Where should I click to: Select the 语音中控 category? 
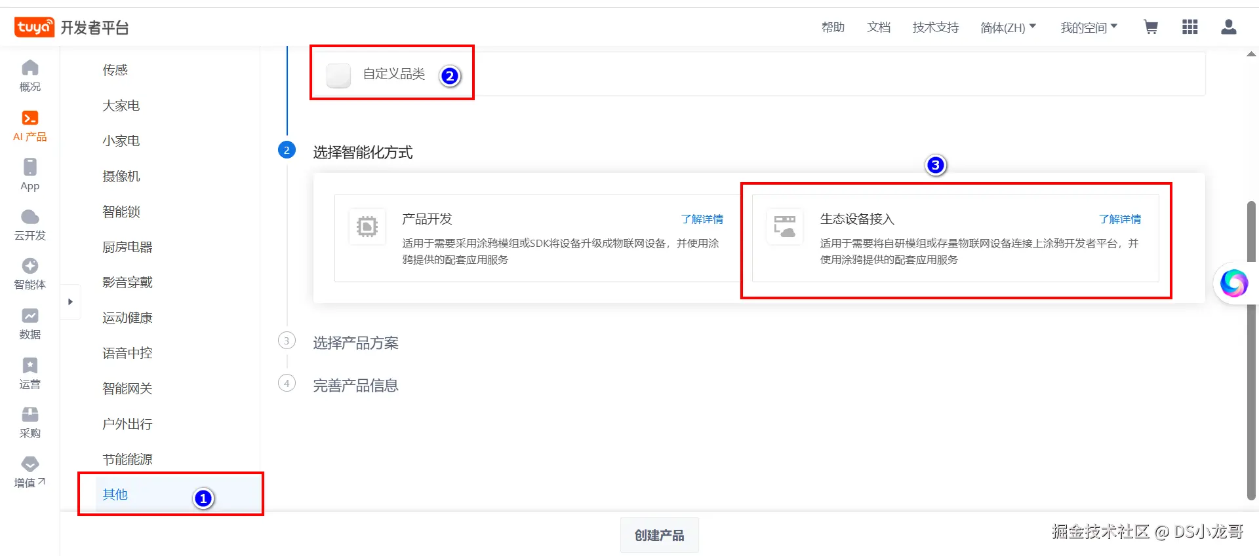127,353
